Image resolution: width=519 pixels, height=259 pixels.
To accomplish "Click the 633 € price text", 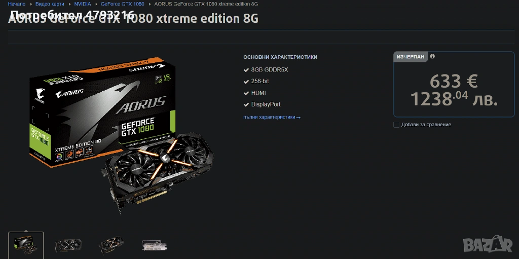I will click(x=454, y=81).
